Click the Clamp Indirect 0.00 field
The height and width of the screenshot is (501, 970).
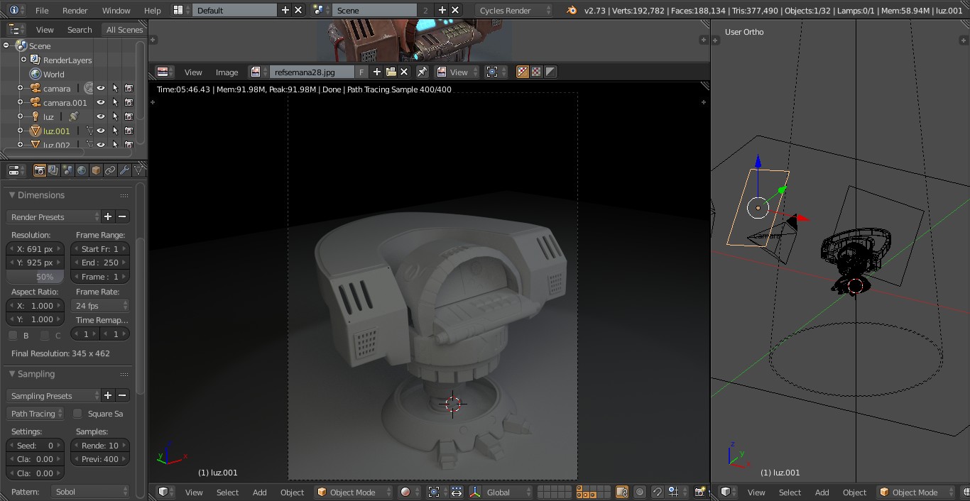(35, 473)
